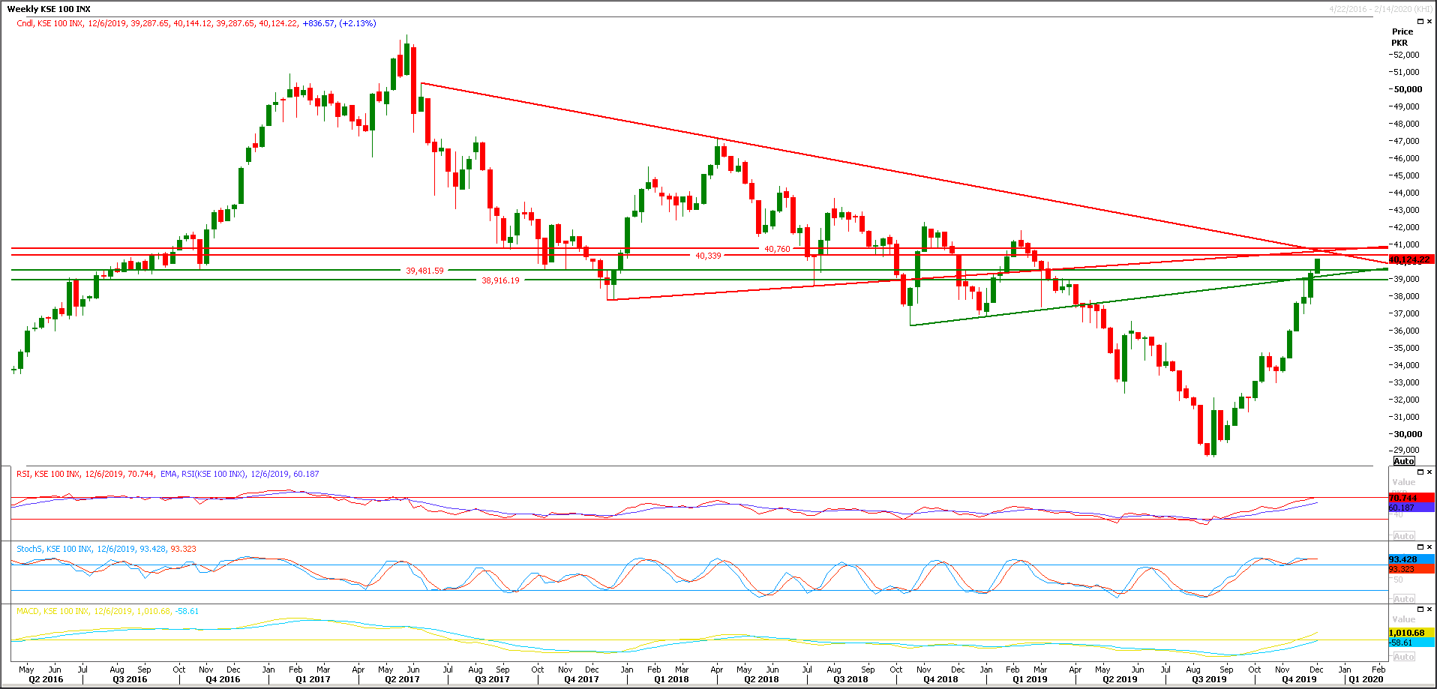Click the Q3 2018 quarter label

850,679
